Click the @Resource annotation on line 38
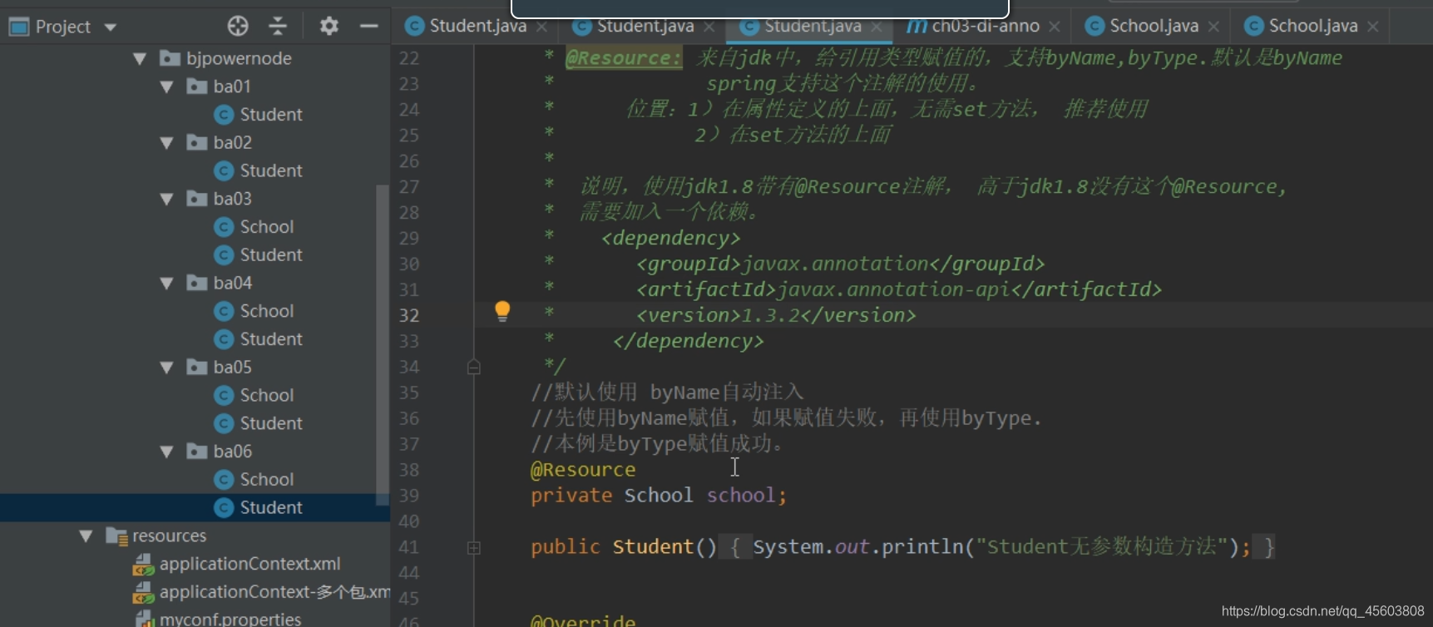The image size is (1433, 627). point(583,470)
